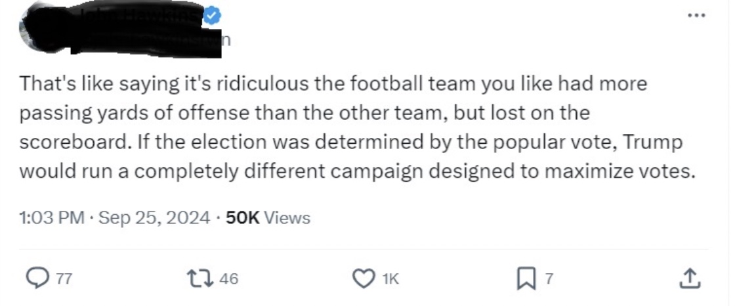This screenshot has width=735, height=306.
Task: Click the 77 replies count
Action: tap(64, 279)
